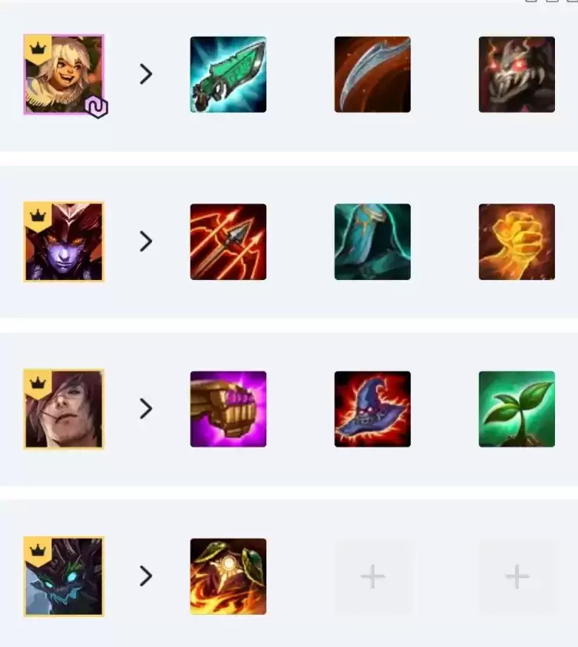This screenshot has height=647, width=578.
Task: Add item to the last empty plus slot
Action: click(x=517, y=576)
